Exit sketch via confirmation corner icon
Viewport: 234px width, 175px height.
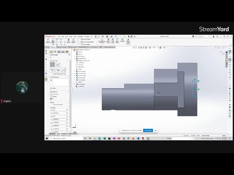coord(220,51)
